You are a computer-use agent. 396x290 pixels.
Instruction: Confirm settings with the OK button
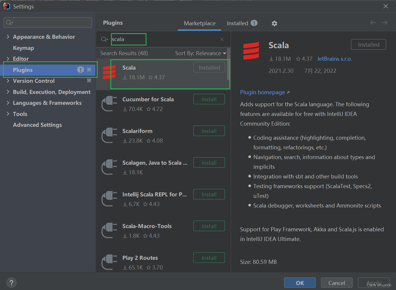300,283
